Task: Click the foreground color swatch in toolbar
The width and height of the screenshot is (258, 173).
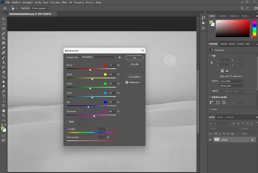Action: 2,128
